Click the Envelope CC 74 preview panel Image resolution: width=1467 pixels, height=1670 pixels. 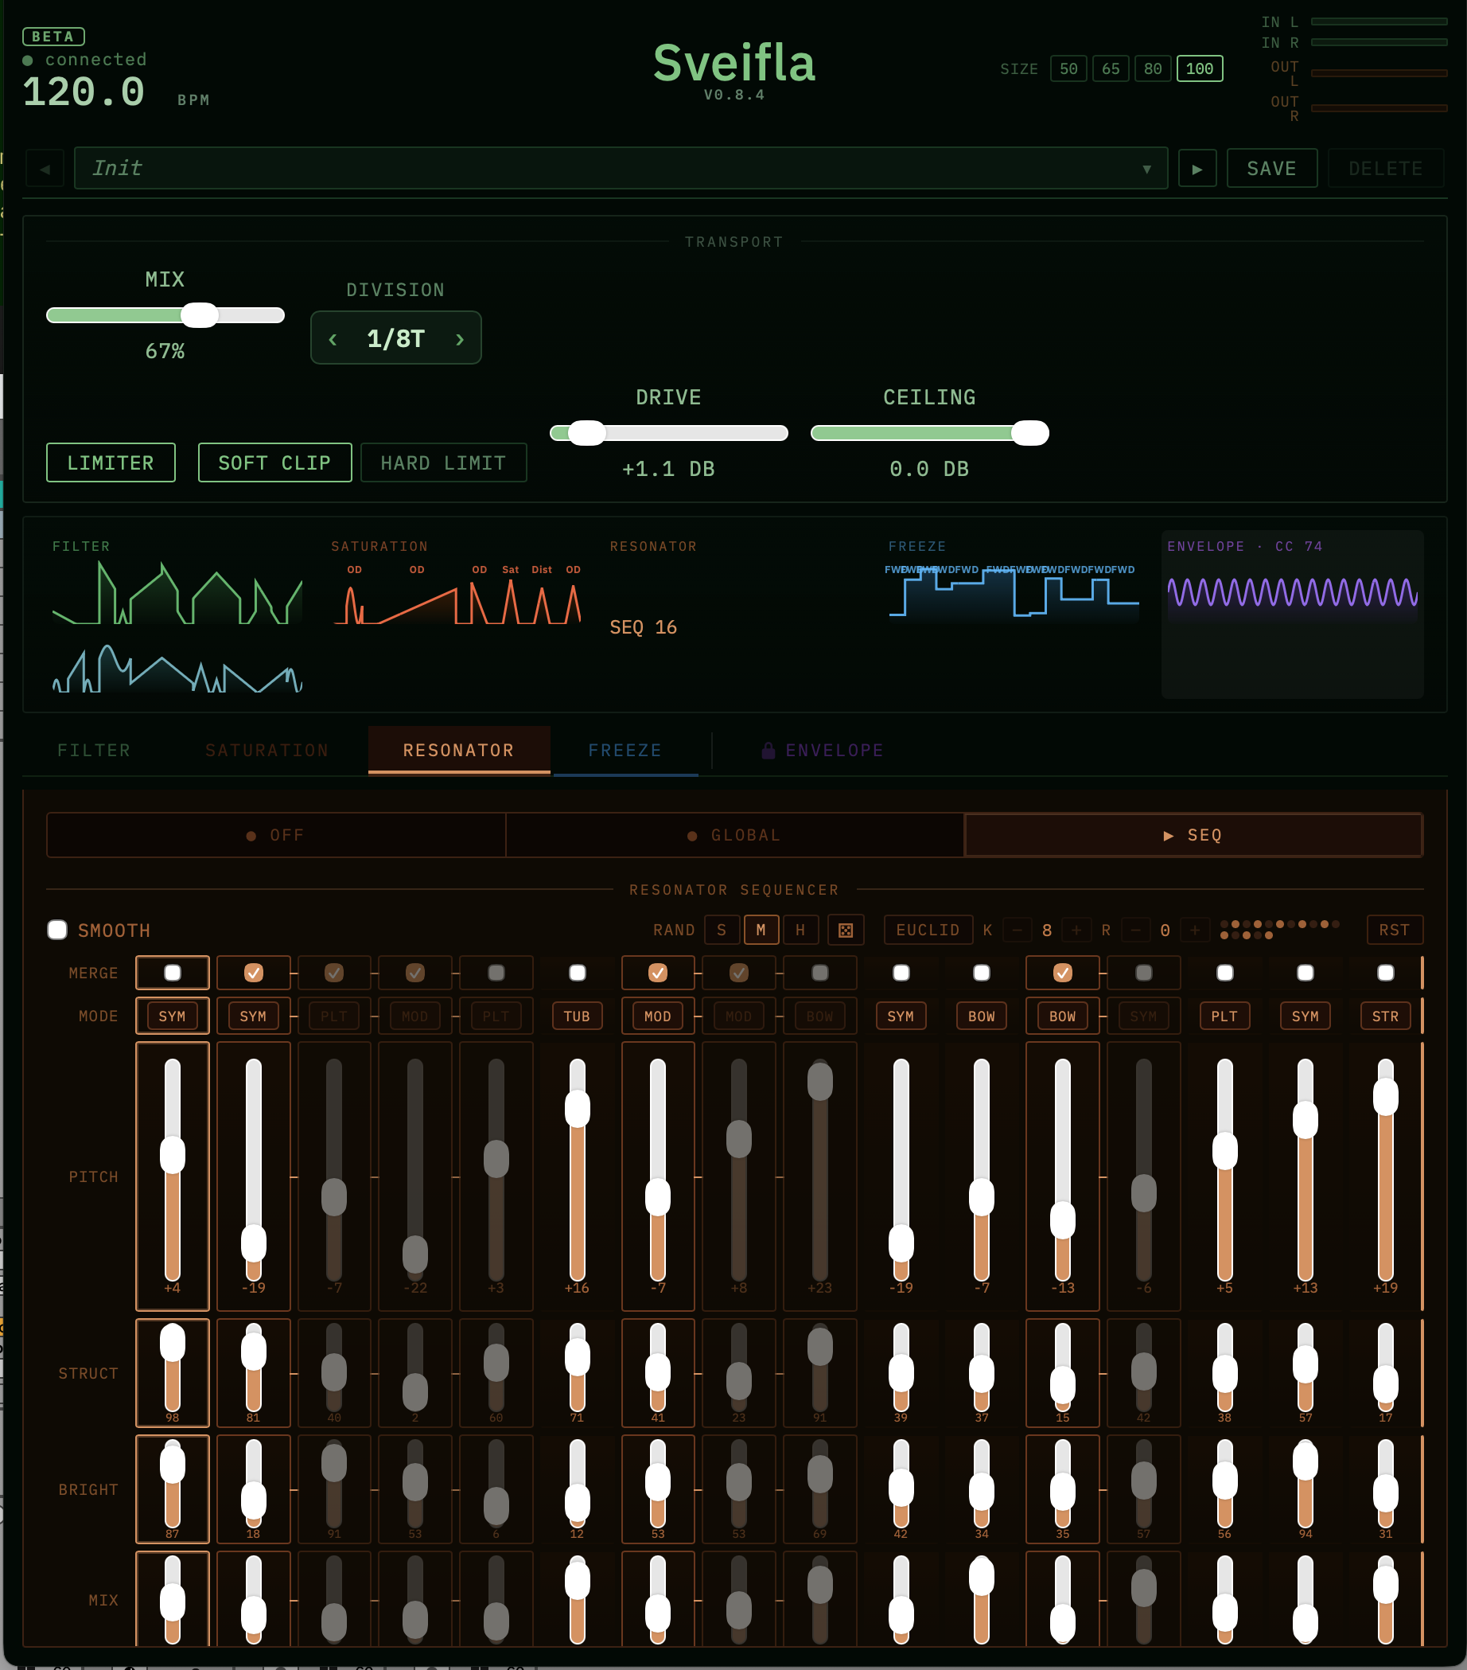[1292, 615]
